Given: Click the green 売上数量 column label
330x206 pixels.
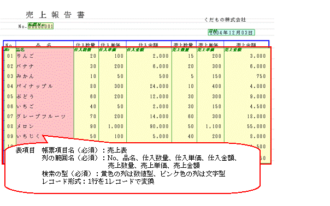Looking at the screenshot, I should (x=181, y=50).
